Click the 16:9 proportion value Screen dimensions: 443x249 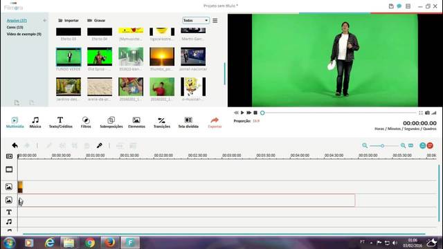coord(256,121)
